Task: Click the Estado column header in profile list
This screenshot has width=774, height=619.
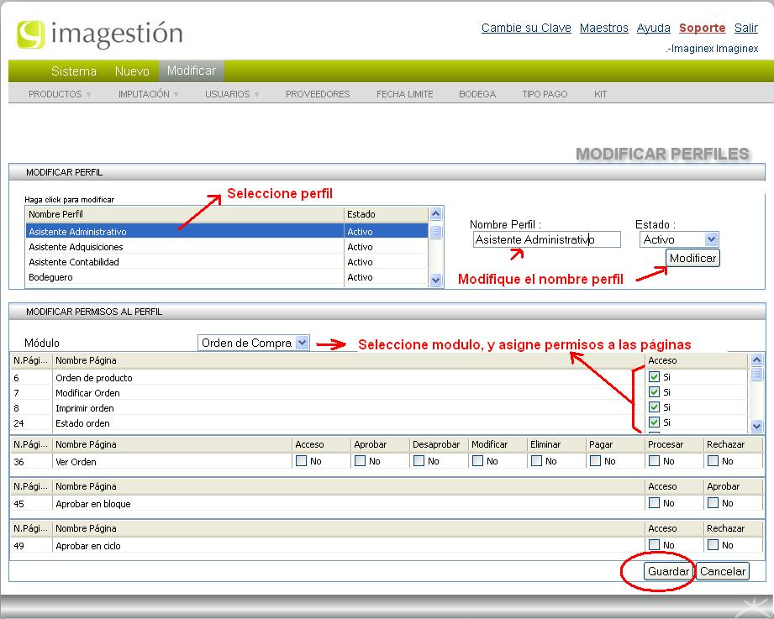Action: [386, 214]
